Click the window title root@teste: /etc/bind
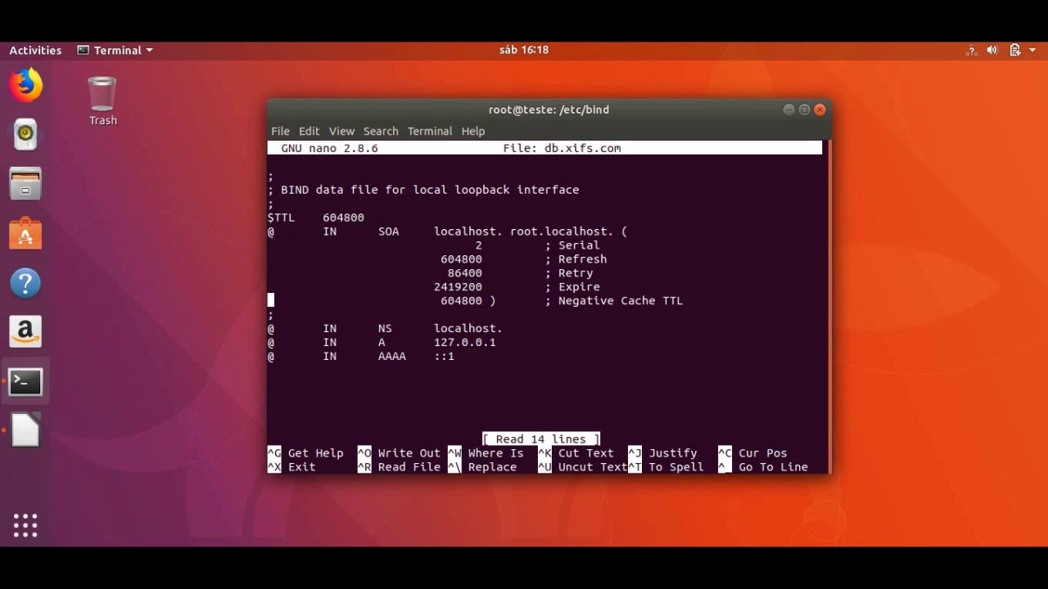 pos(549,110)
